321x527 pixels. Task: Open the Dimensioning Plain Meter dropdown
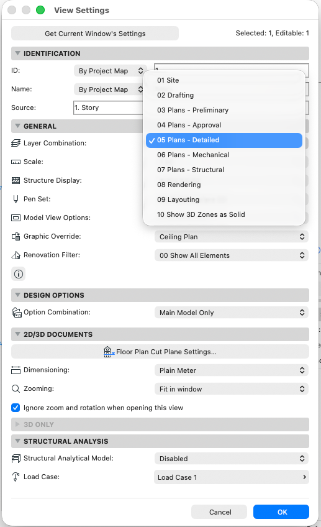click(x=232, y=370)
